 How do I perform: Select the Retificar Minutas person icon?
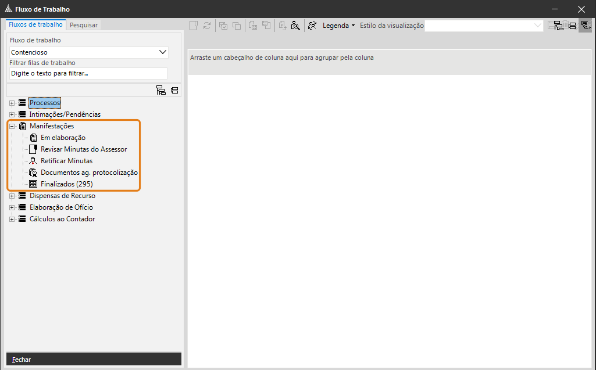[x=33, y=161]
